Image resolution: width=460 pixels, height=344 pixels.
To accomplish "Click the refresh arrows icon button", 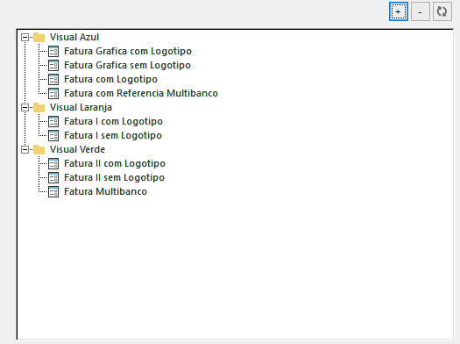I will (442, 11).
